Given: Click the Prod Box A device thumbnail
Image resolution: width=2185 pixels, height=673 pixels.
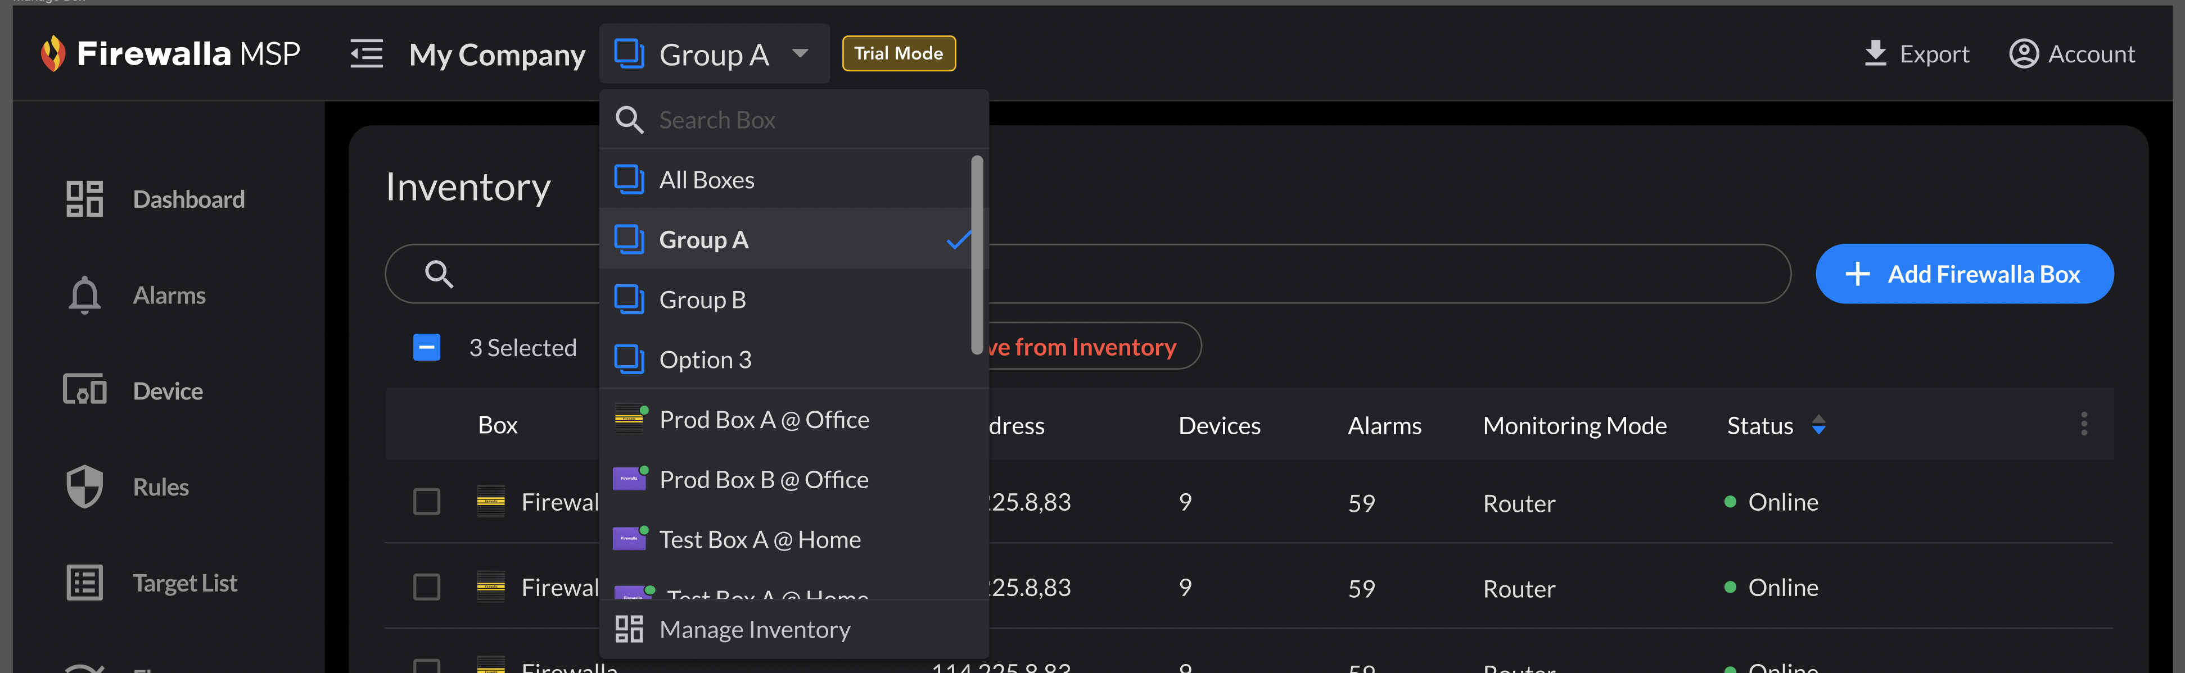Looking at the screenshot, I should [629, 419].
